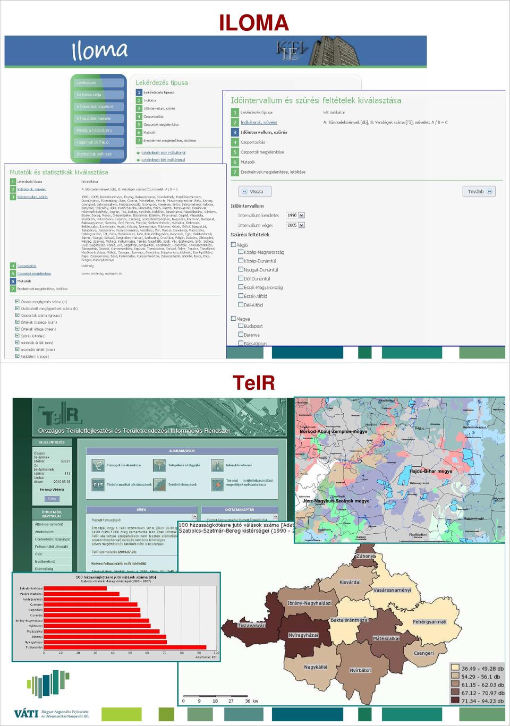Tick the Közép-Magyarország checkbox
510x726 pixels.
[241, 252]
